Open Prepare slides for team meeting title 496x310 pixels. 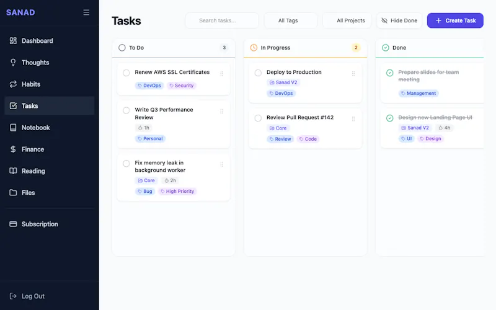click(428, 76)
